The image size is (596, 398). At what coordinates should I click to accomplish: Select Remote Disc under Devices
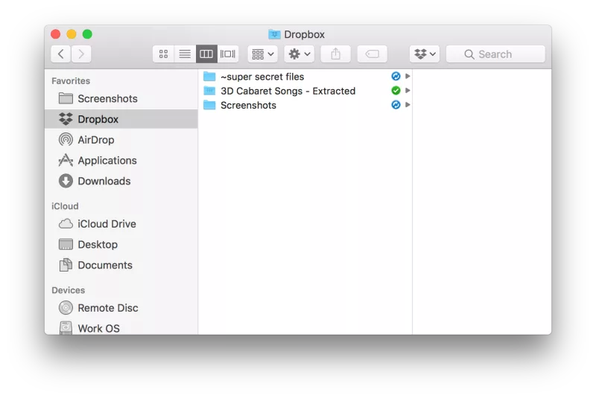click(121, 308)
